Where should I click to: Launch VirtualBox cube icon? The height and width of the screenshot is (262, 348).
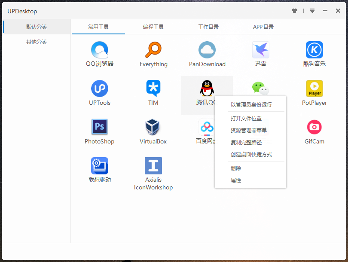click(x=153, y=127)
